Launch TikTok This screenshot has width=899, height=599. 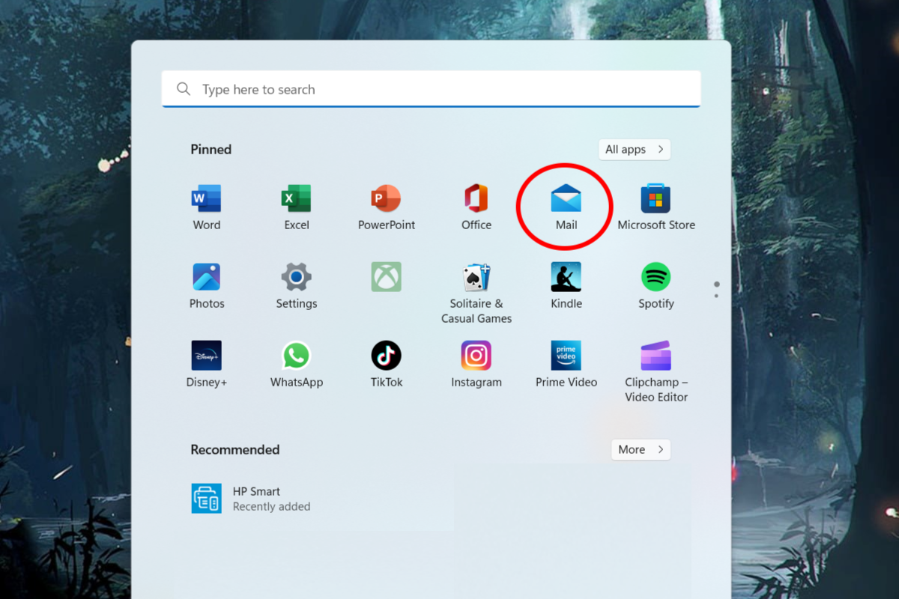coord(386,365)
